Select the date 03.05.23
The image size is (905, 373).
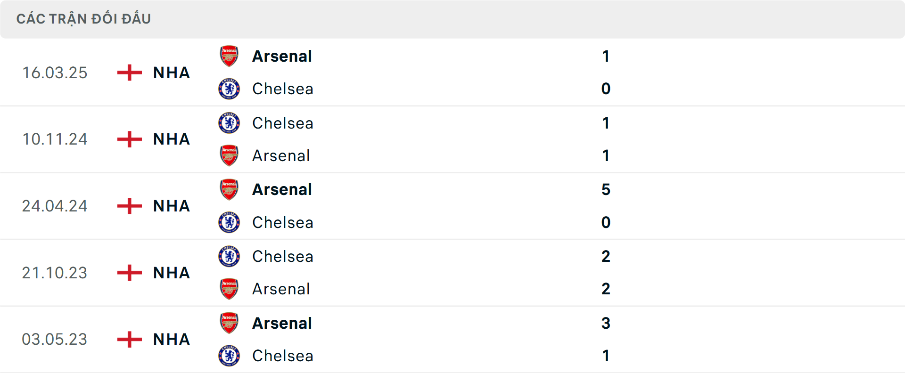pyautogui.click(x=55, y=339)
